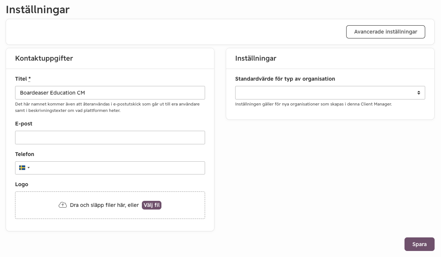441x257 pixels.
Task: Focus the empty E-post input field
Action: click(110, 138)
